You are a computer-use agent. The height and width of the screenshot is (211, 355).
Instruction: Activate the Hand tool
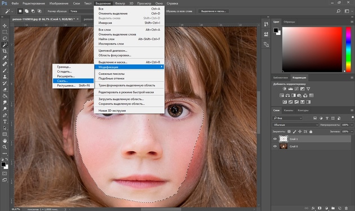coord(5,141)
